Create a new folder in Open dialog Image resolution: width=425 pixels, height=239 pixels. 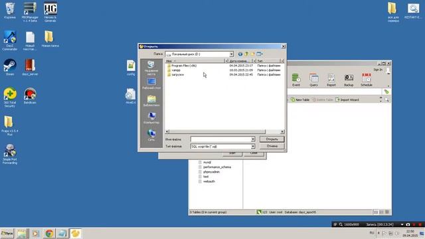coord(252,54)
